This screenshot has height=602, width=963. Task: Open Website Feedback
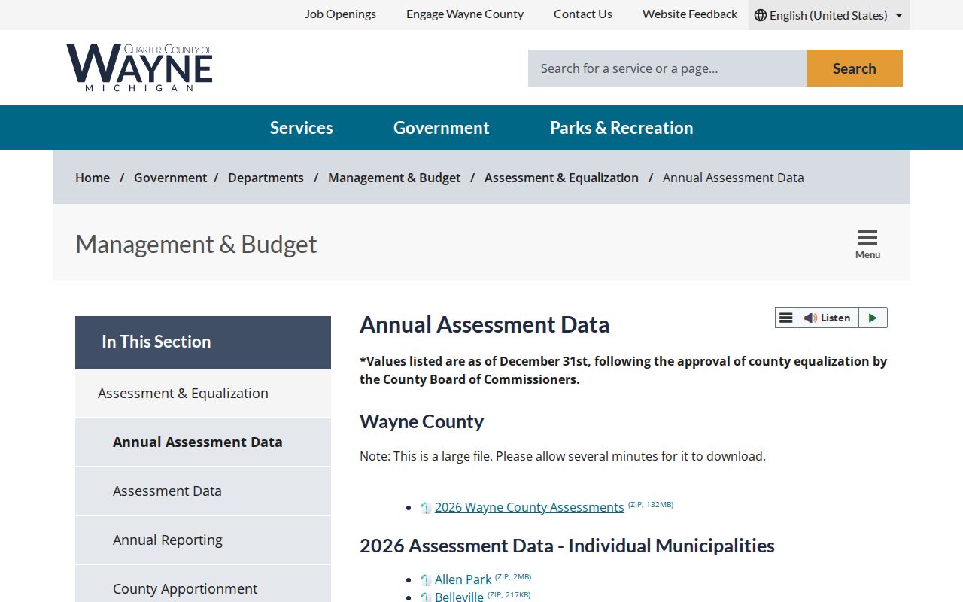690,14
